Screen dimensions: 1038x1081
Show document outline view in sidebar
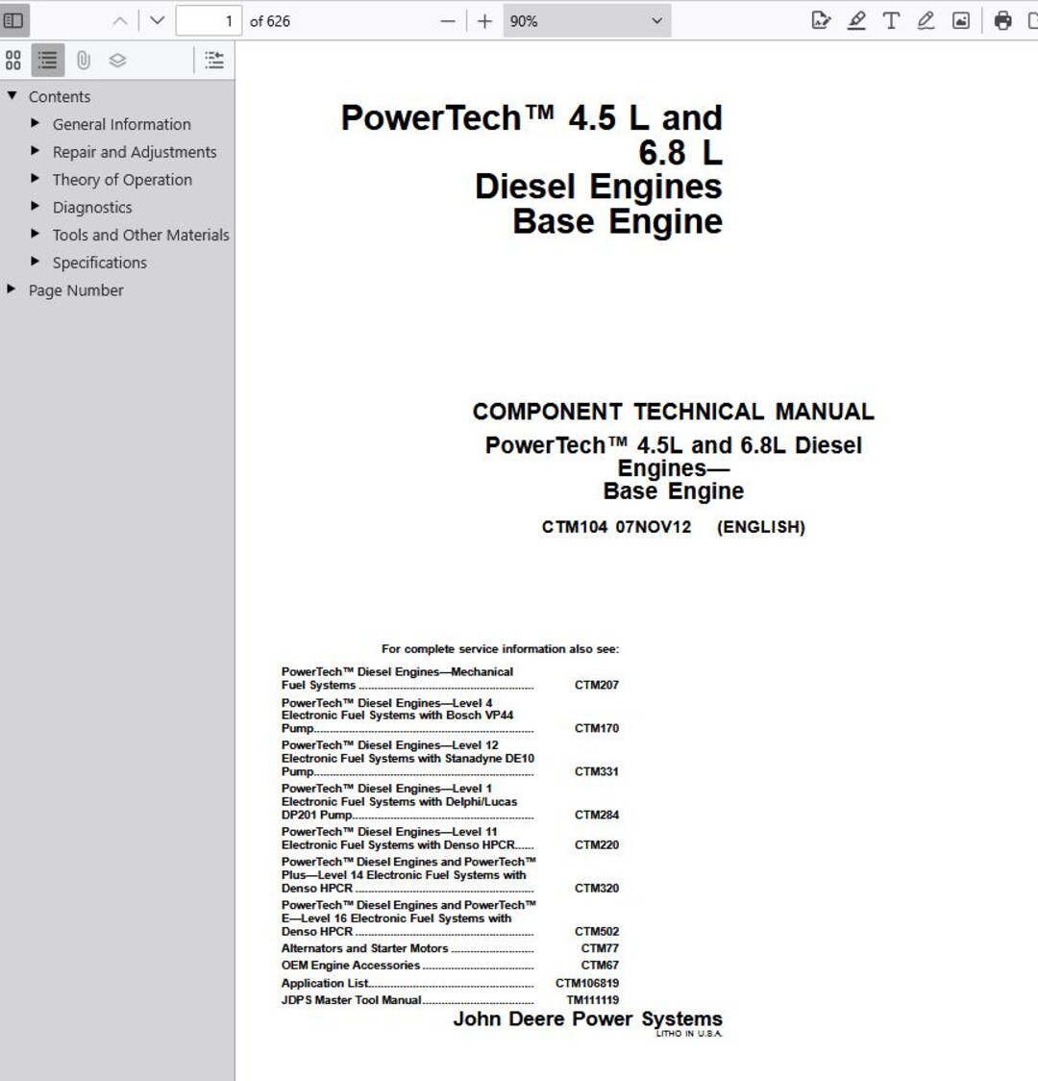[47, 60]
